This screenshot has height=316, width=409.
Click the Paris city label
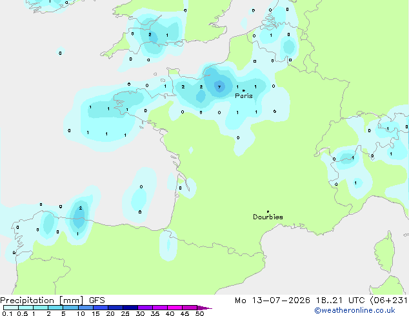[244, 96]
